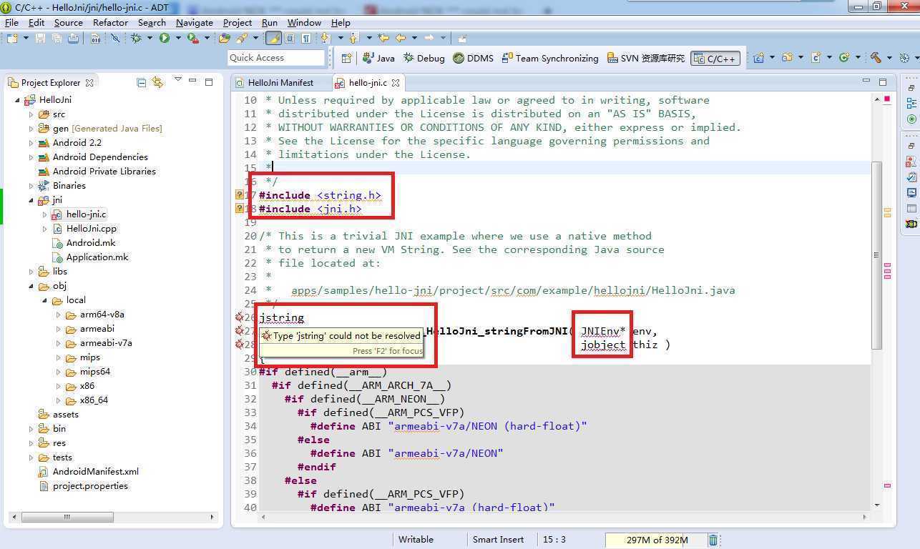Switch to the Java perspective
Screen dimensions: 920x549
(x=379, y=58)
